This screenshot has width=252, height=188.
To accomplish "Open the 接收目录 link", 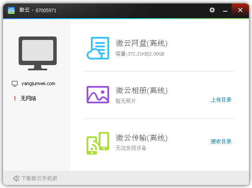I will pos(221,141).
